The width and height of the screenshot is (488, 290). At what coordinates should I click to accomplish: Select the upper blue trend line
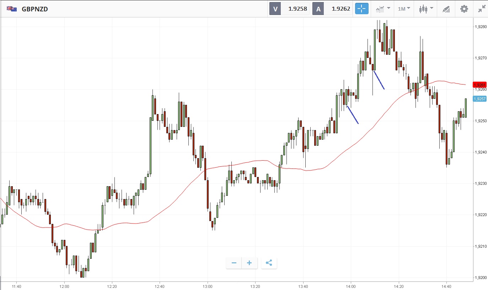(379, 80)
